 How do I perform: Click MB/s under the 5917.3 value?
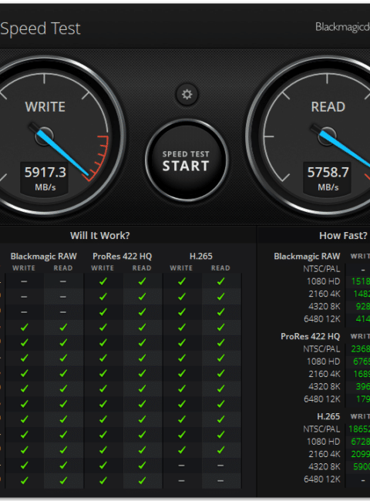(x=45, y=187)
